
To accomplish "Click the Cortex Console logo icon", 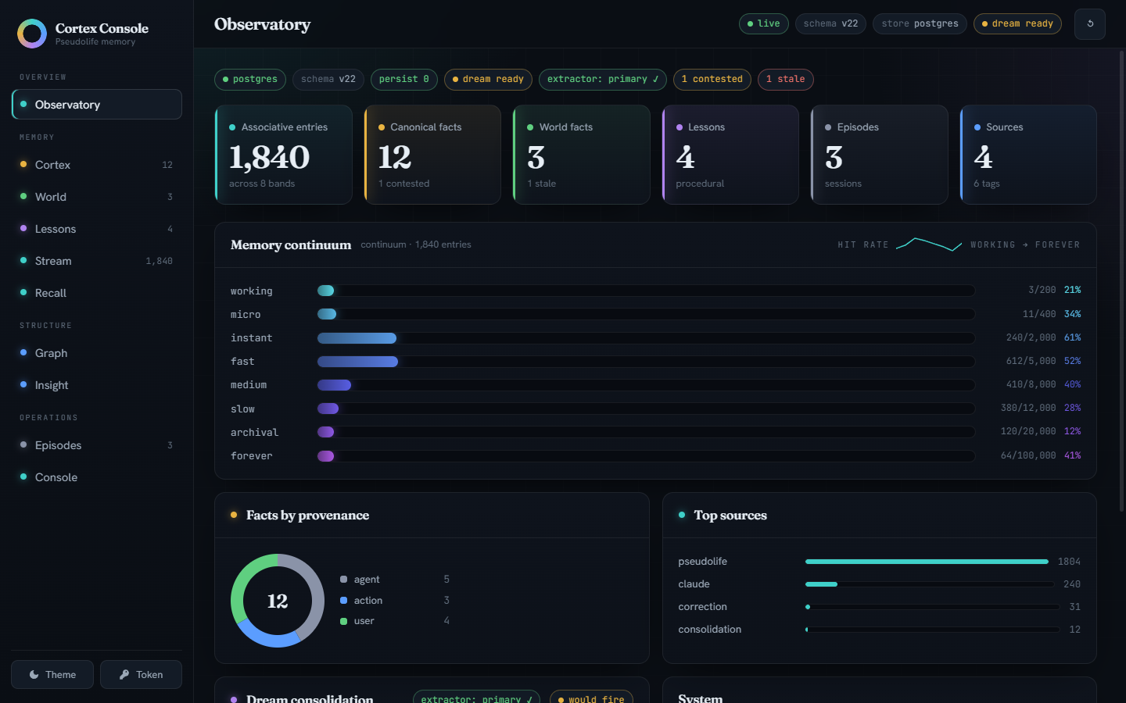I will pyautogui.click(x=32, y=34).
